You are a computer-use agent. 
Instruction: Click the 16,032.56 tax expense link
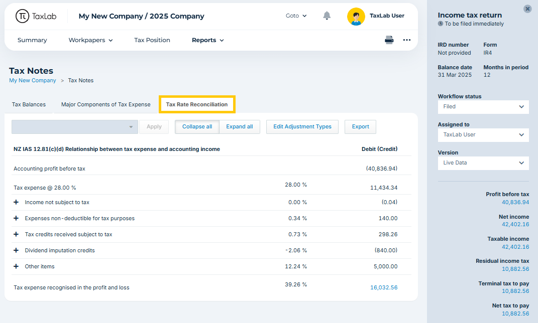tap(384, 288)
